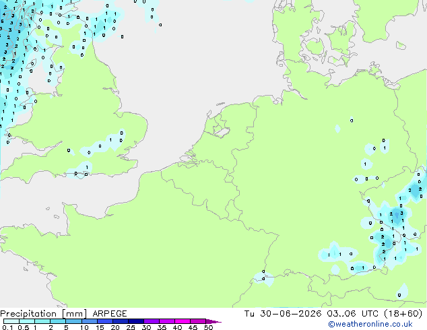The height and width of the screenshot is (330, 427).
Task: Click the '10' legend scale value
Action: point(84,327)
